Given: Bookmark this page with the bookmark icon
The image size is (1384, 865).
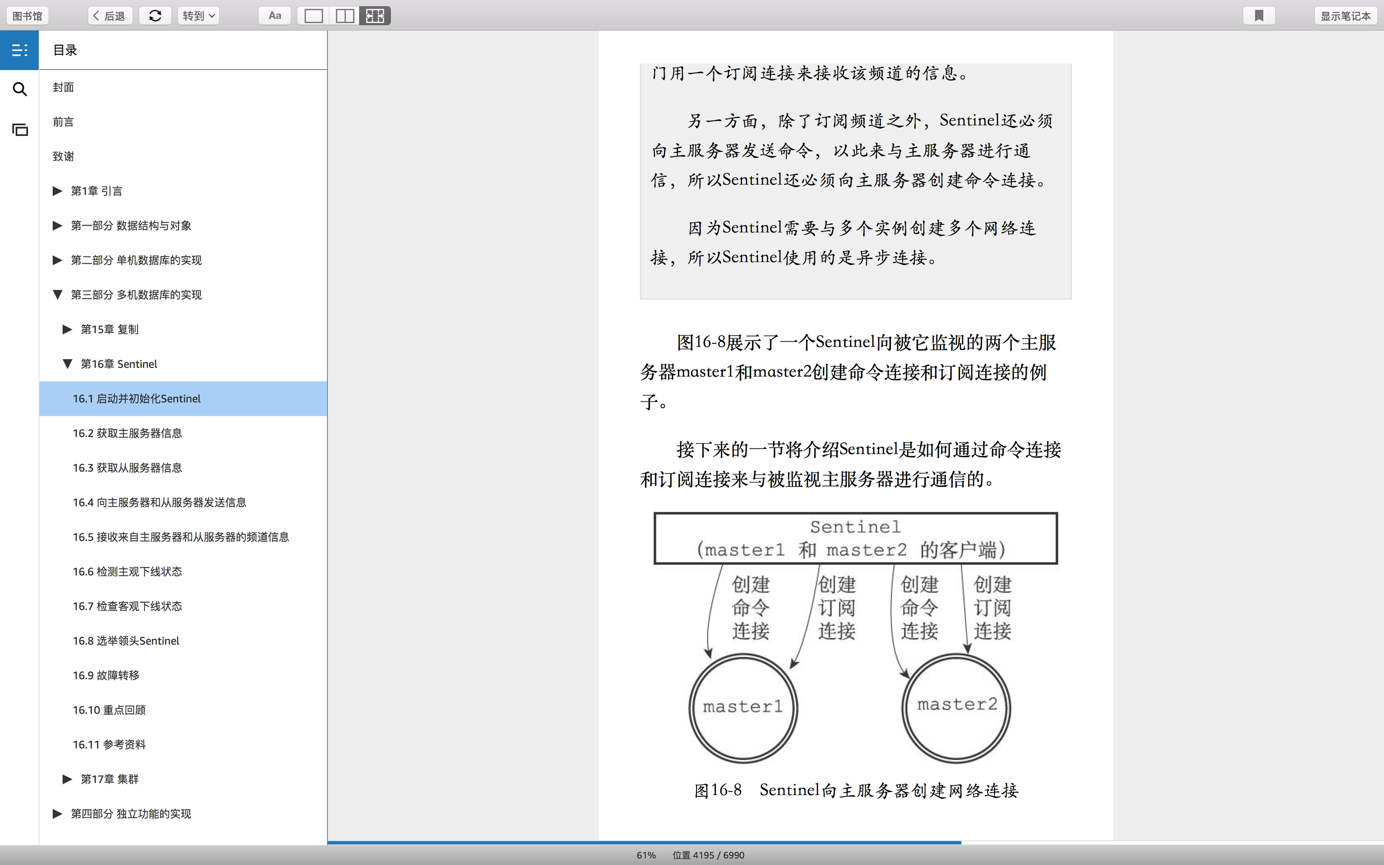Looking at the screenshot, I should tap(1259, 16).
